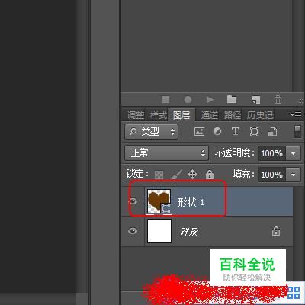Screen dimensions: 305x305
Task: Filter layers by shape layers
Action: click(254, 131)
